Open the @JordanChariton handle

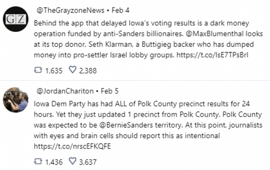pos(65,91)
